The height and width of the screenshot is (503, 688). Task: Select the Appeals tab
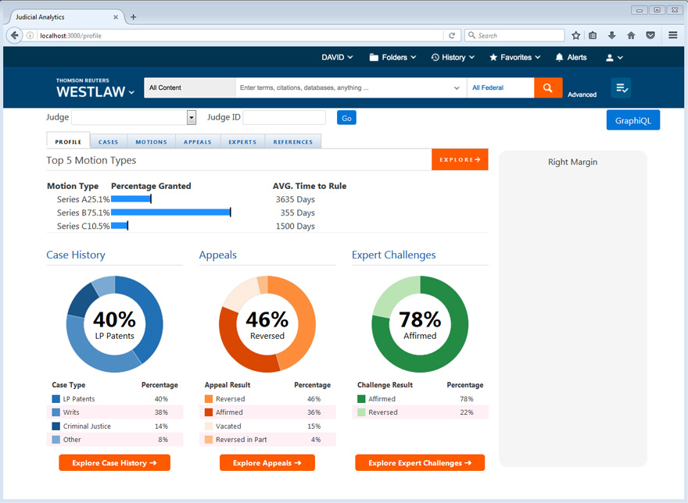click(x=198, y=142)
